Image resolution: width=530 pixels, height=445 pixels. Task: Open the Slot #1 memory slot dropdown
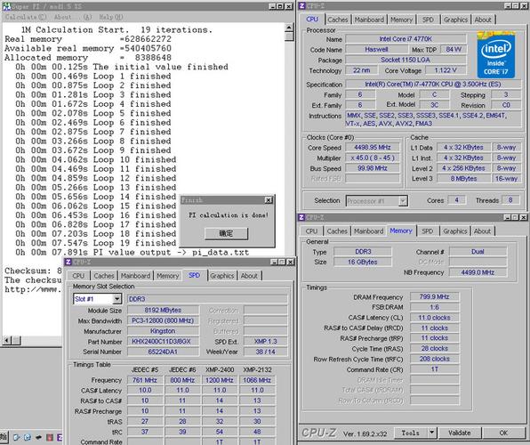117,299
